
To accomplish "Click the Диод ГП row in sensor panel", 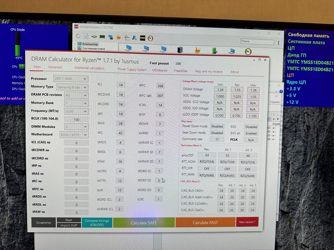I will (x=297, y=55).
